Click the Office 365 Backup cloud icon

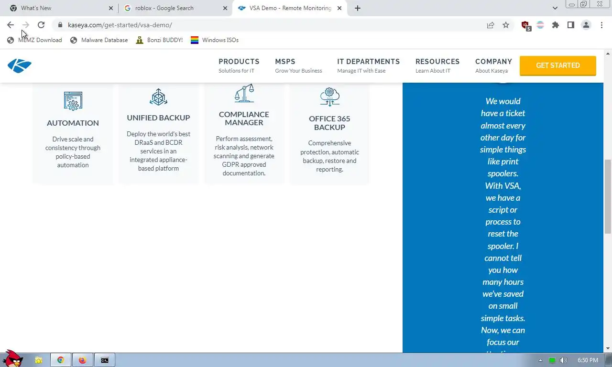329,97
